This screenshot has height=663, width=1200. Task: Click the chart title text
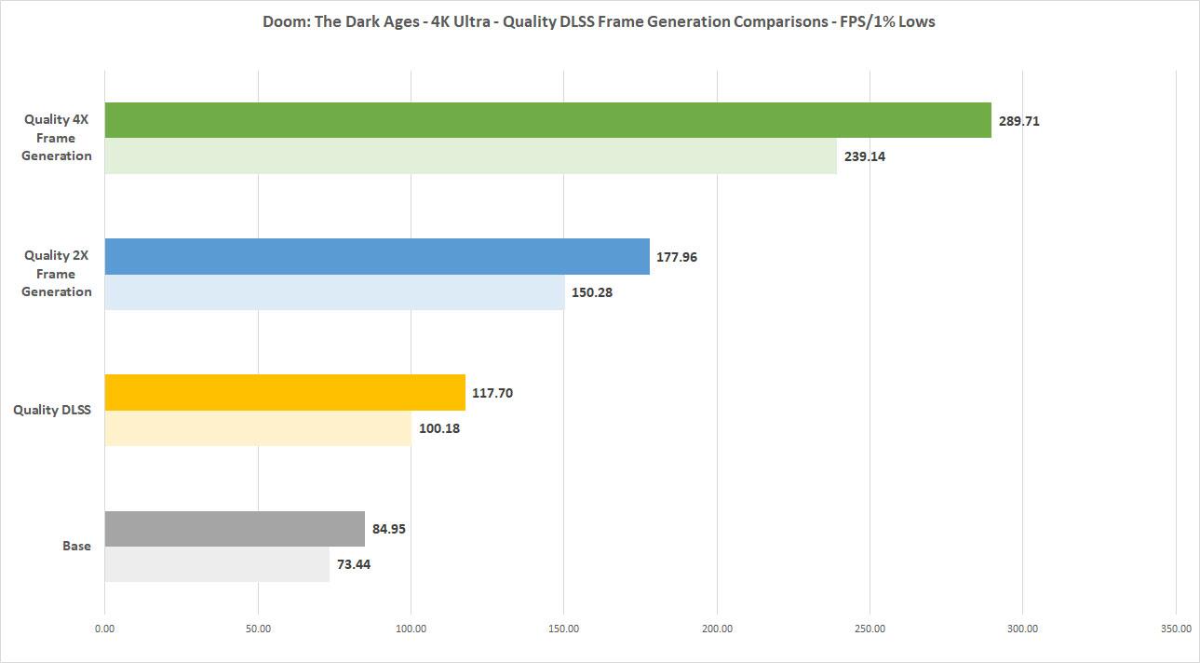click(x=600, y=21)
